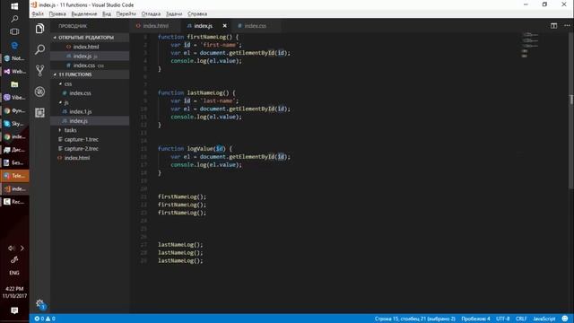Open the Edge browser from the taskbar
This screenshot has width=574, height=323.
point(14,45)
